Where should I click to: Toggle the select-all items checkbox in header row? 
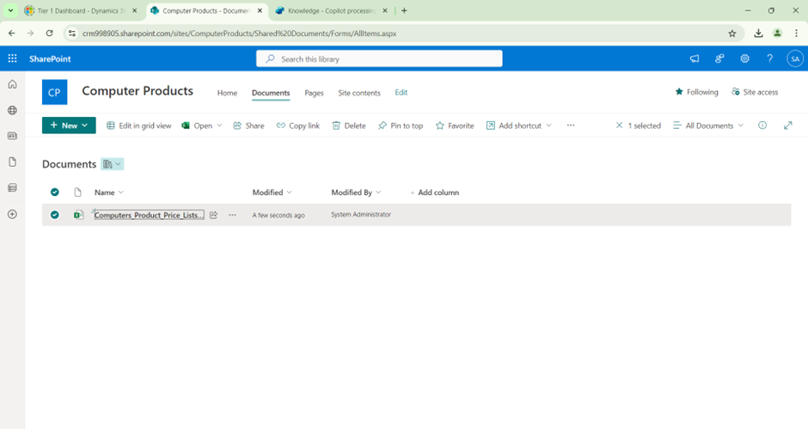55,193
